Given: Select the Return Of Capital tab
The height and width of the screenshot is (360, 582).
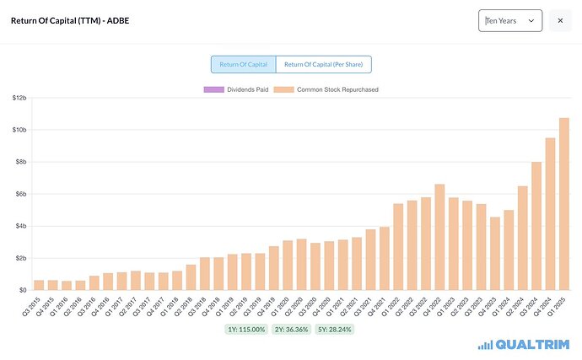Looking at the screenshot, I should 244,65.
